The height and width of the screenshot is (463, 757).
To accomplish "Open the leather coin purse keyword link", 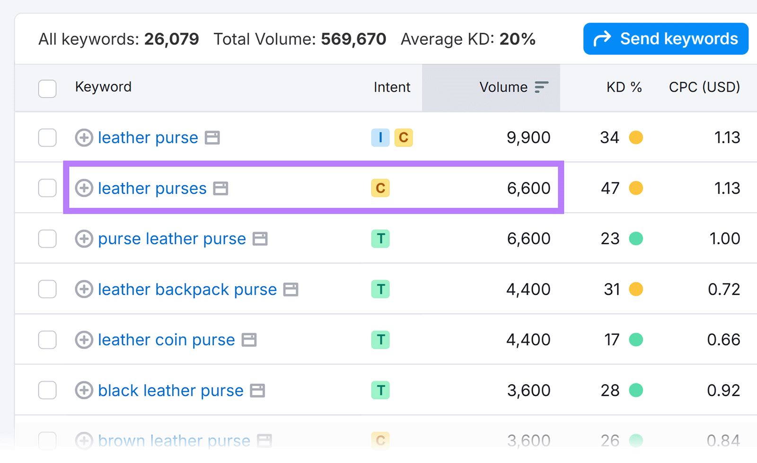I will pyautogui.click(x=166, y=339).
